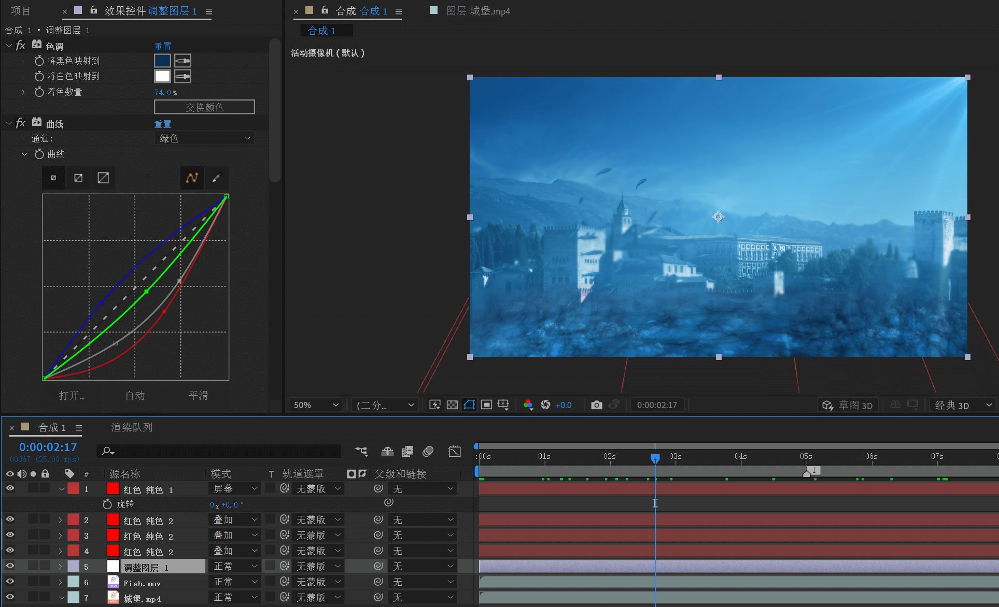Select the curve pencil draw tool
This screenshot has width=999, height=607.
217,178
